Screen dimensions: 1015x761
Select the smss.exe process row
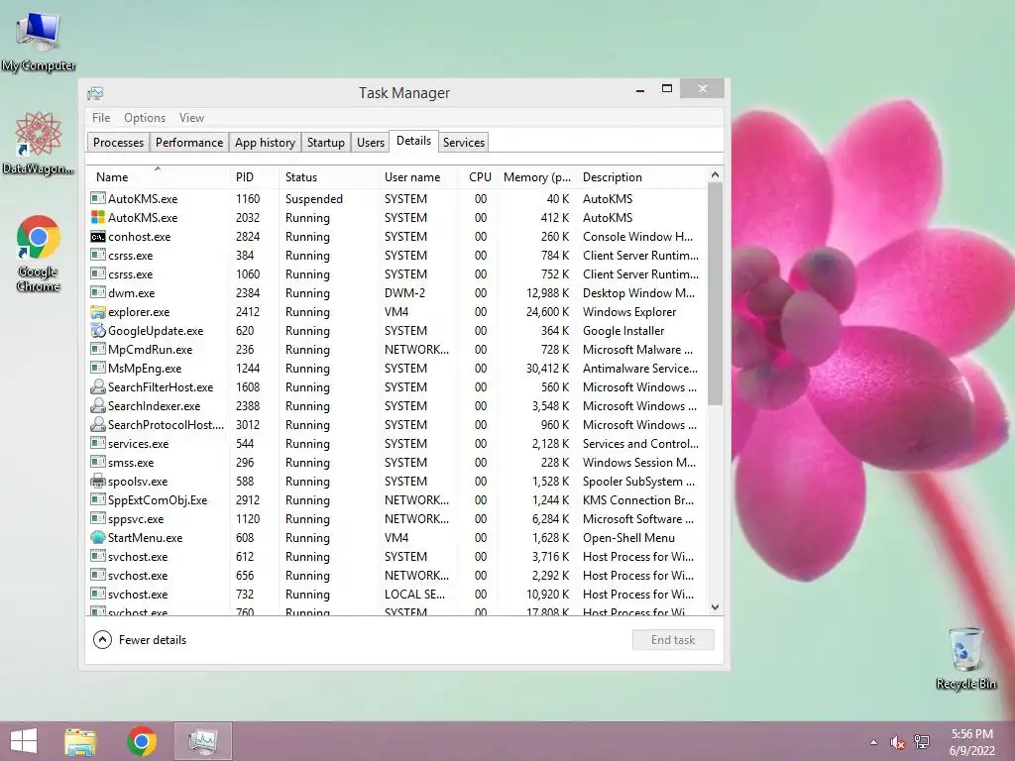point(396,463)
